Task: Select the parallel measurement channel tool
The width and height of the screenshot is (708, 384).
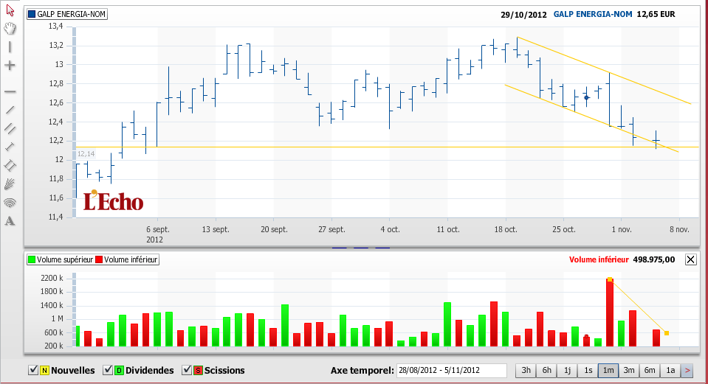Action: tap(10, 165)
